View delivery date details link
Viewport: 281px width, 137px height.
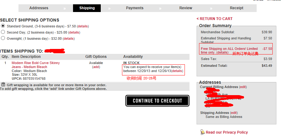point(177,71)
